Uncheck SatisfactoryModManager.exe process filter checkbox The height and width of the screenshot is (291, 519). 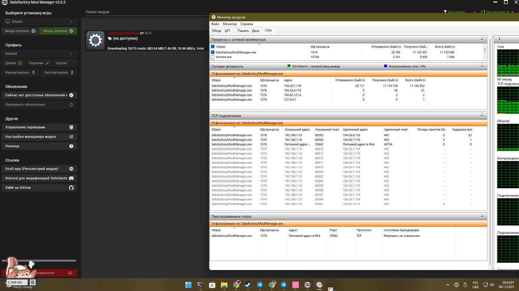point(213,52)
